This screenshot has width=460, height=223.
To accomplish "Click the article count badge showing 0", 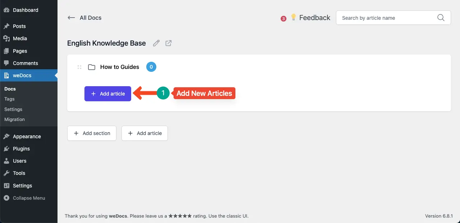I will pyautogui.click(x=151, y=67).
